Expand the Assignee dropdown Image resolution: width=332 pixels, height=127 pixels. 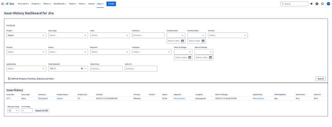click(152, 52)
